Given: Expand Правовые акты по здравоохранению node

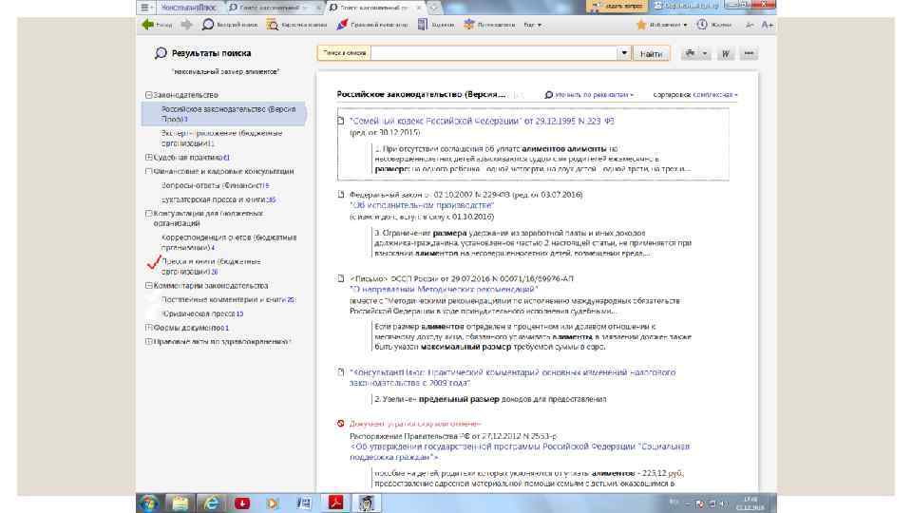Looking at the screenshot, I should pyautogui.click(x=149, y=341).
